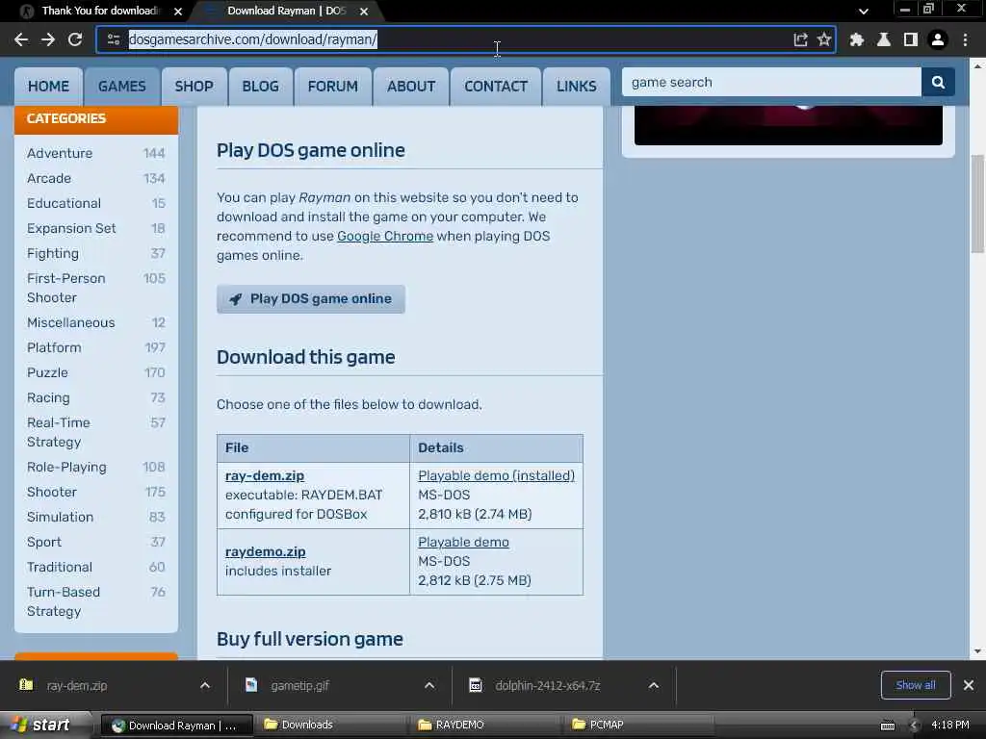Viewport: 986px width, 739px height.
Task: Click the game search magnifier button
Action: (x=938, y=83)
